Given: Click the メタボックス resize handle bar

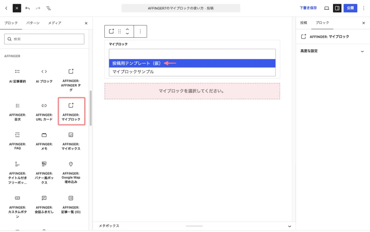Looking at the screenshot, I should click(x=194, y=226).
